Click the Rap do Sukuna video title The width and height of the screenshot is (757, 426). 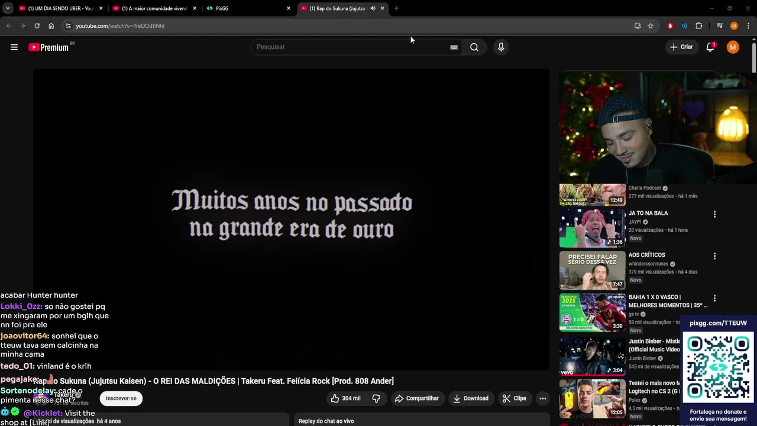[213, 381]
